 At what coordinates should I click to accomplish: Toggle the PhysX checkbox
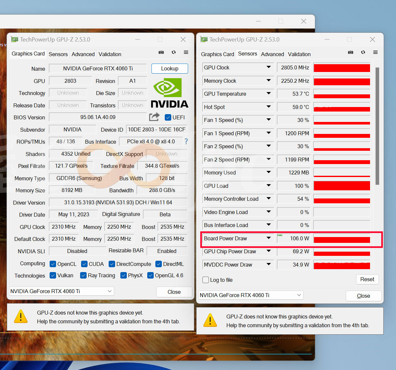[123, 275]
